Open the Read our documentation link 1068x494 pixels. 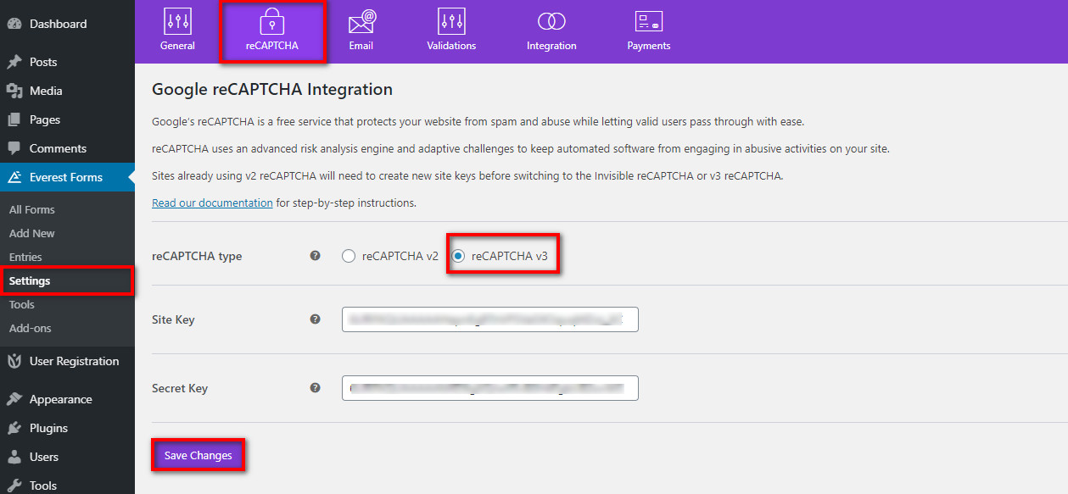click(212, 203)
